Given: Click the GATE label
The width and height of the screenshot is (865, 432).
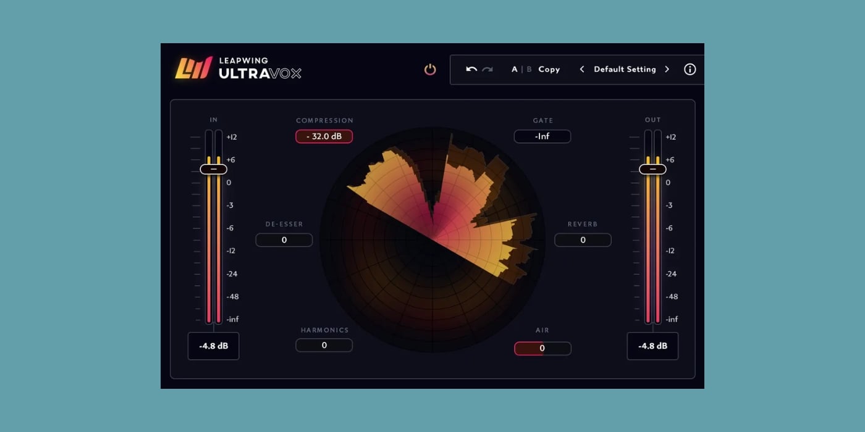Looking at the screenshot, I should [x=543, y=120].
